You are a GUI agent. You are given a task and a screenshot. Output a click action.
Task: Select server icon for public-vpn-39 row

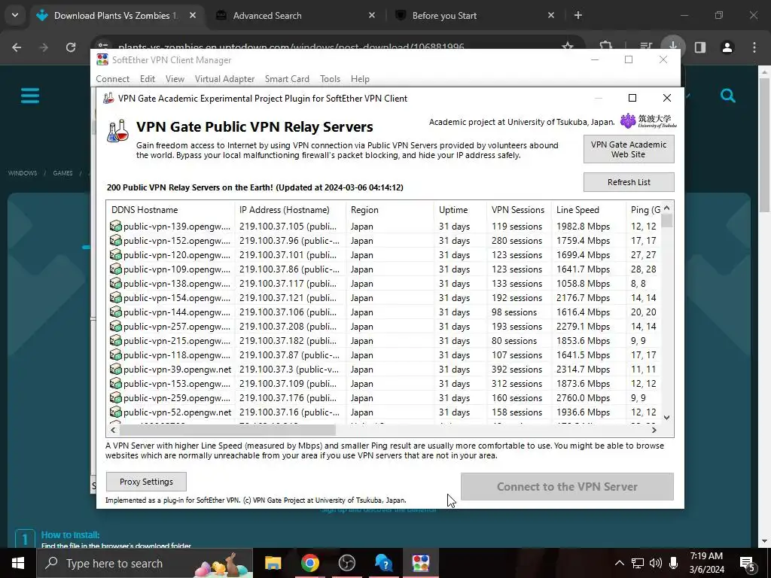pos(115,369)
